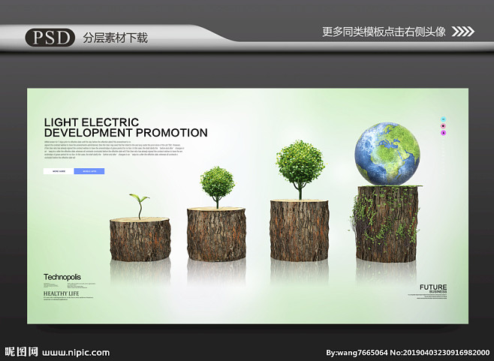Click the magenta circular icon beside the globe
Viewport: 494px width, 361px height.
tap(443, 133)
